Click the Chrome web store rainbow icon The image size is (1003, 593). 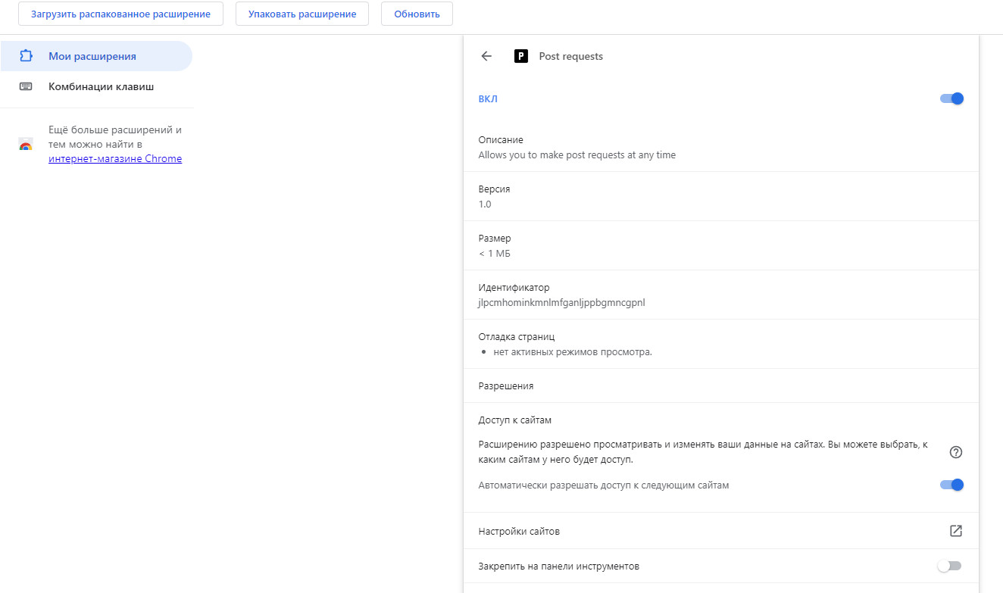pyautogui.click(x=26, y=145)
